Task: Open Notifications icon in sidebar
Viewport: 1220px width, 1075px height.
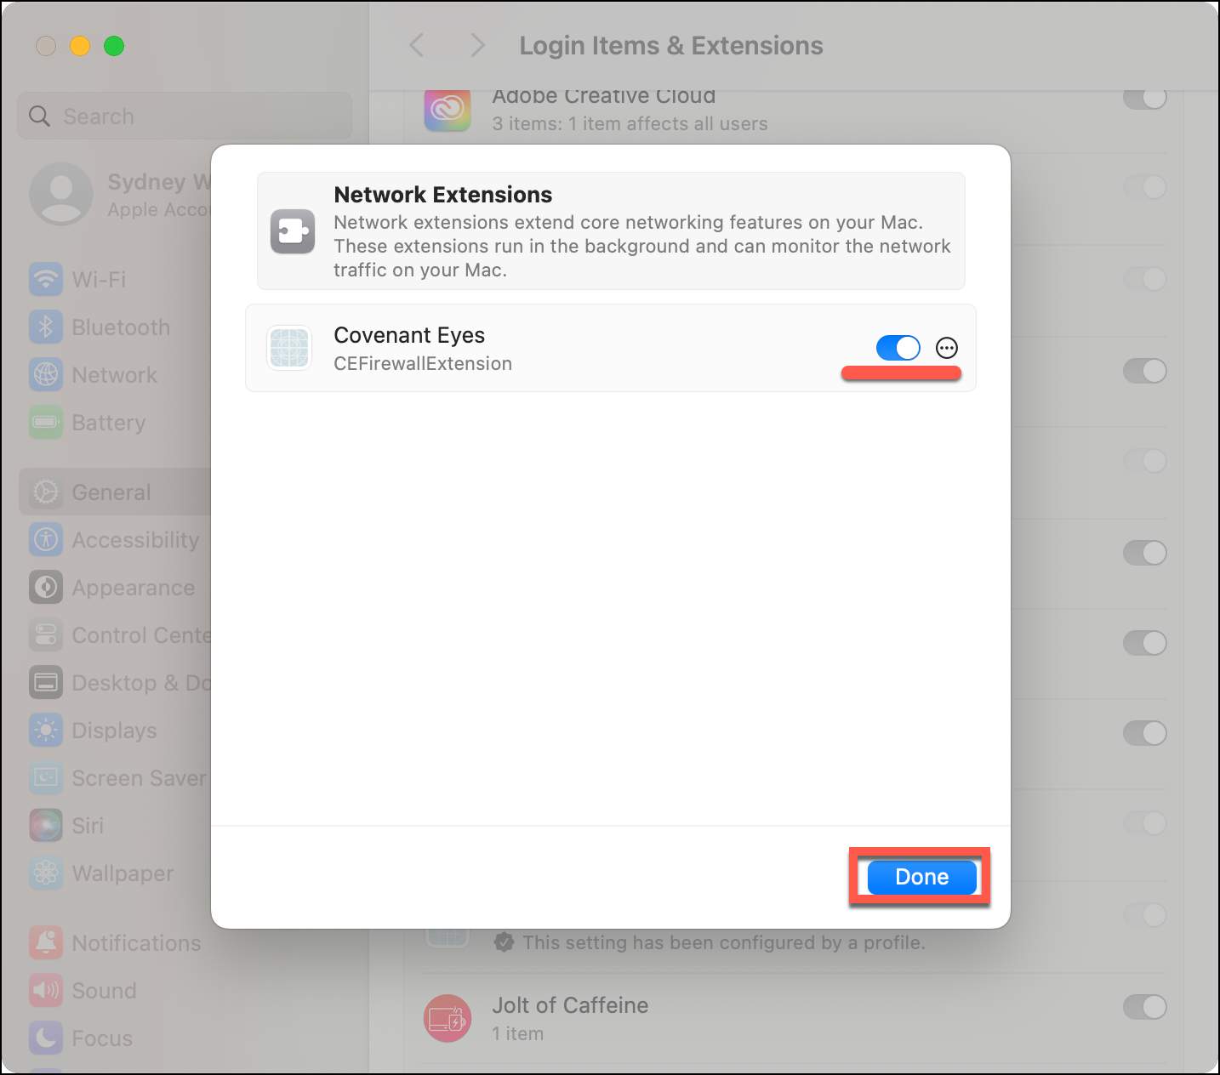Action: click(46, 942)
